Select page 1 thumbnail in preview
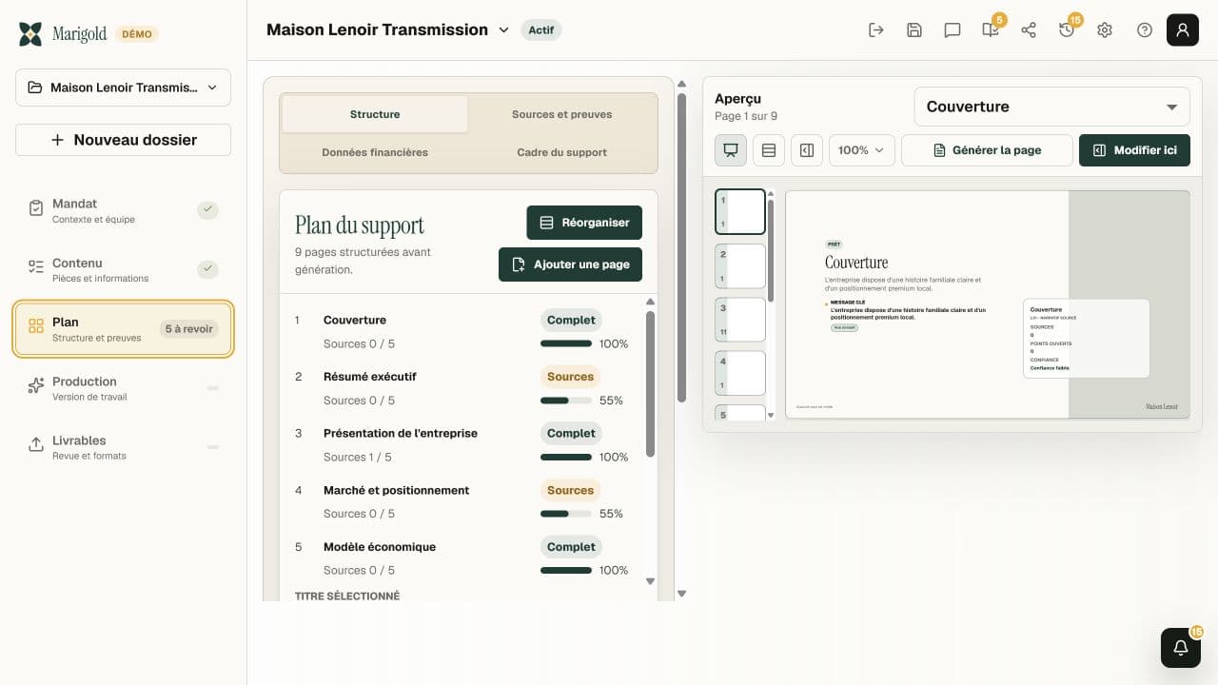Viewport: 1218px width, 685px height. (740, 211)
